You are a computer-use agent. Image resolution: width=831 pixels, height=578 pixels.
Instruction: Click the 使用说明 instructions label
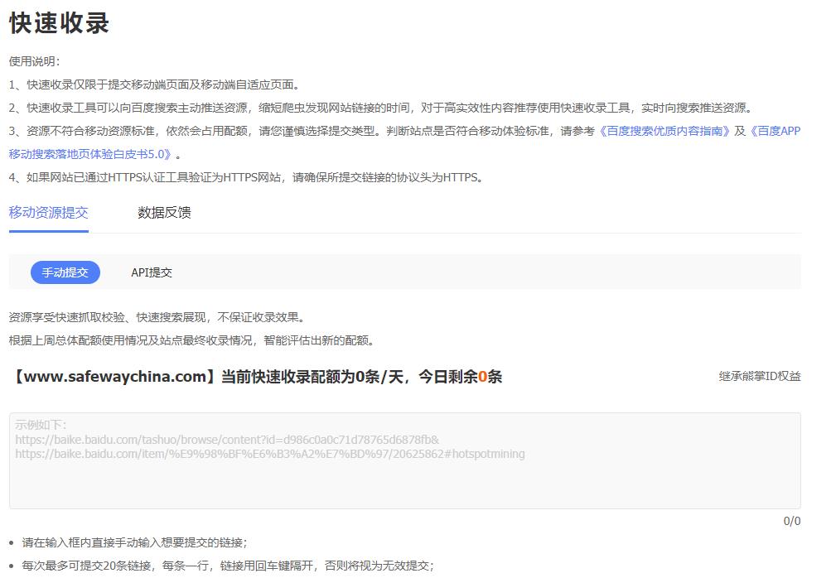point(32,60)
